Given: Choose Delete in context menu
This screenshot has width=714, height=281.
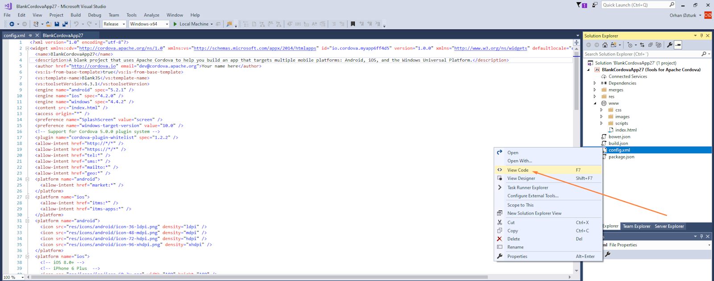Looking at the screenshot, I should tap(548, 239).
